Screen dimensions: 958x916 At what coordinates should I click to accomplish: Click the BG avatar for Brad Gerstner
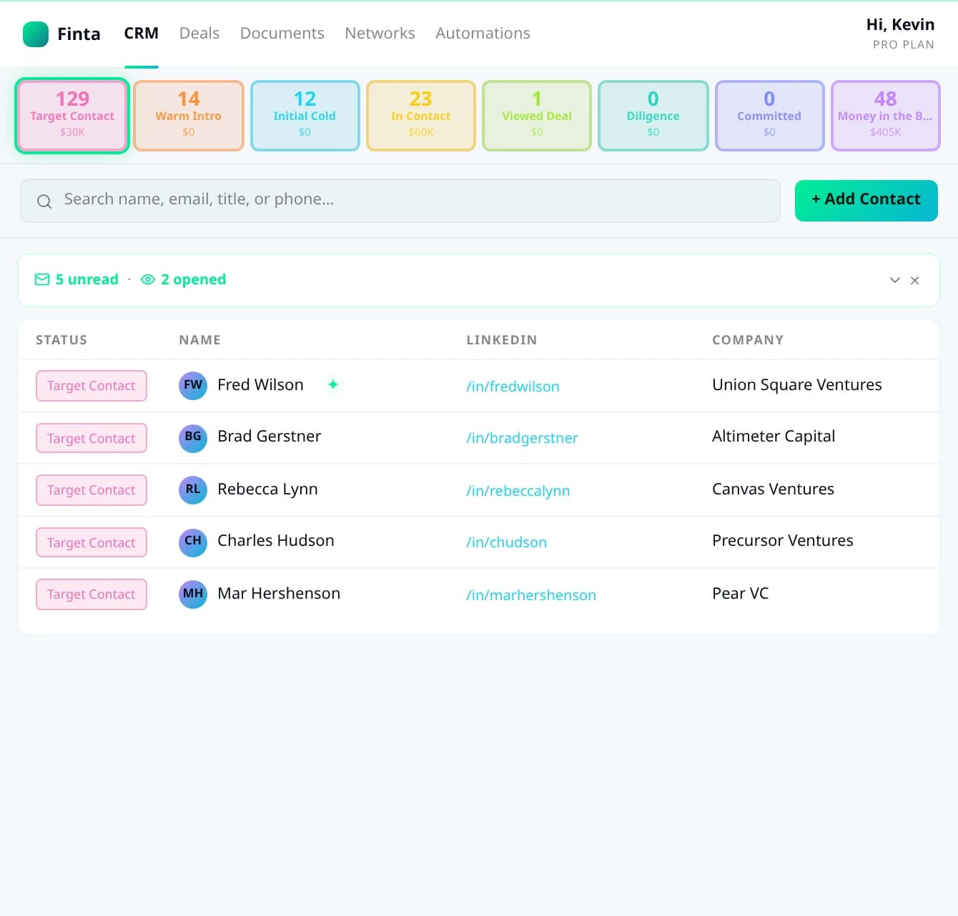pyautogui.click(x=193, y=437)
